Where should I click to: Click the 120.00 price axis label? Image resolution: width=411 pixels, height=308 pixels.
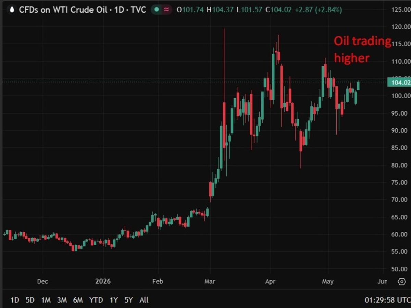pos(401,27)
